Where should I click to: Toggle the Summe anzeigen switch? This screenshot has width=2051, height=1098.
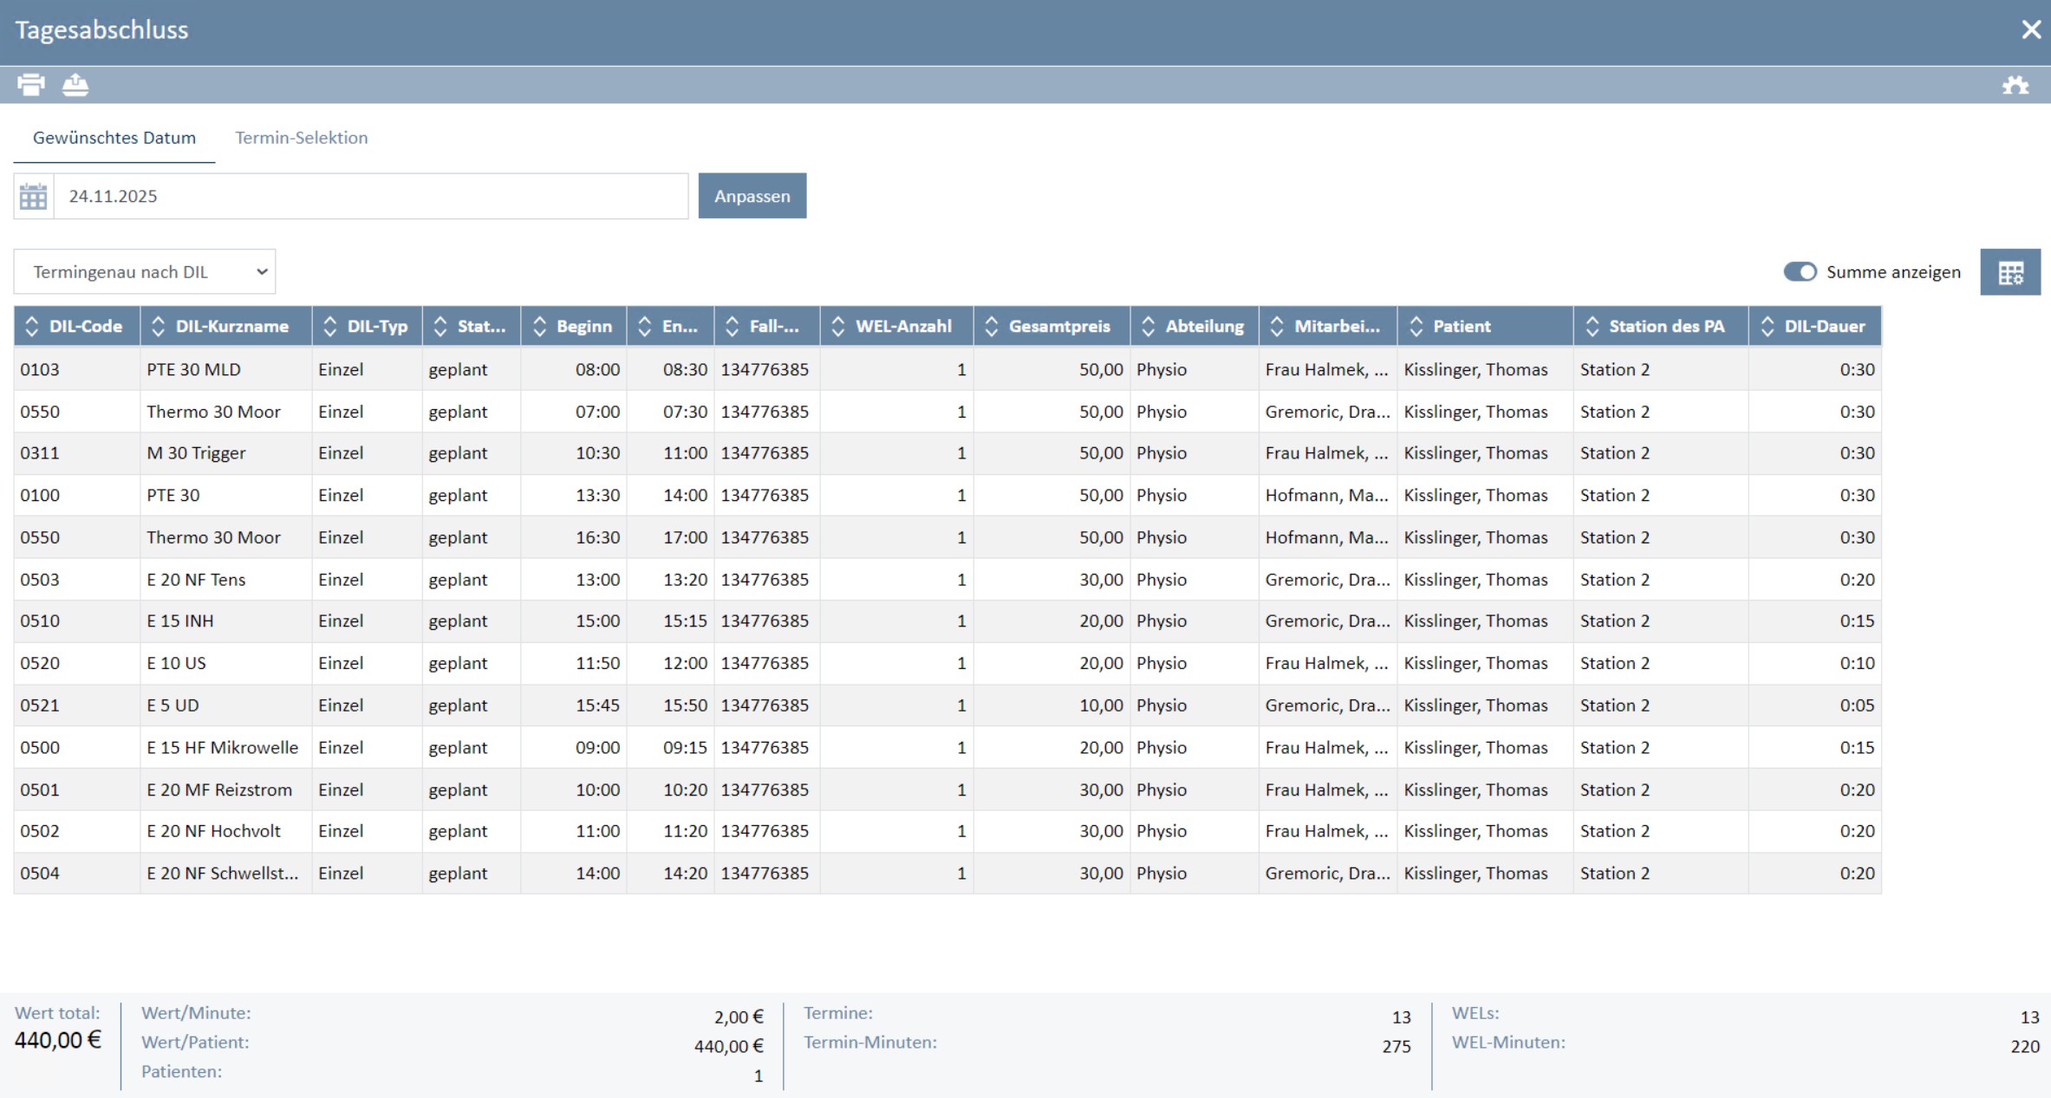tap(1800, 272)
